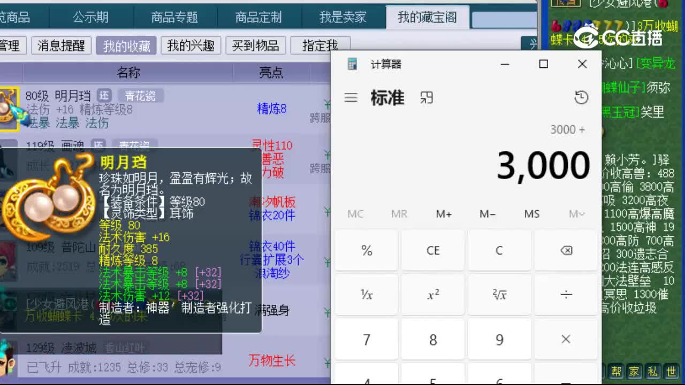Click the M+ memory add button
Screen dimensions: 685x385
pyautogui.click(x=444, y=214)
